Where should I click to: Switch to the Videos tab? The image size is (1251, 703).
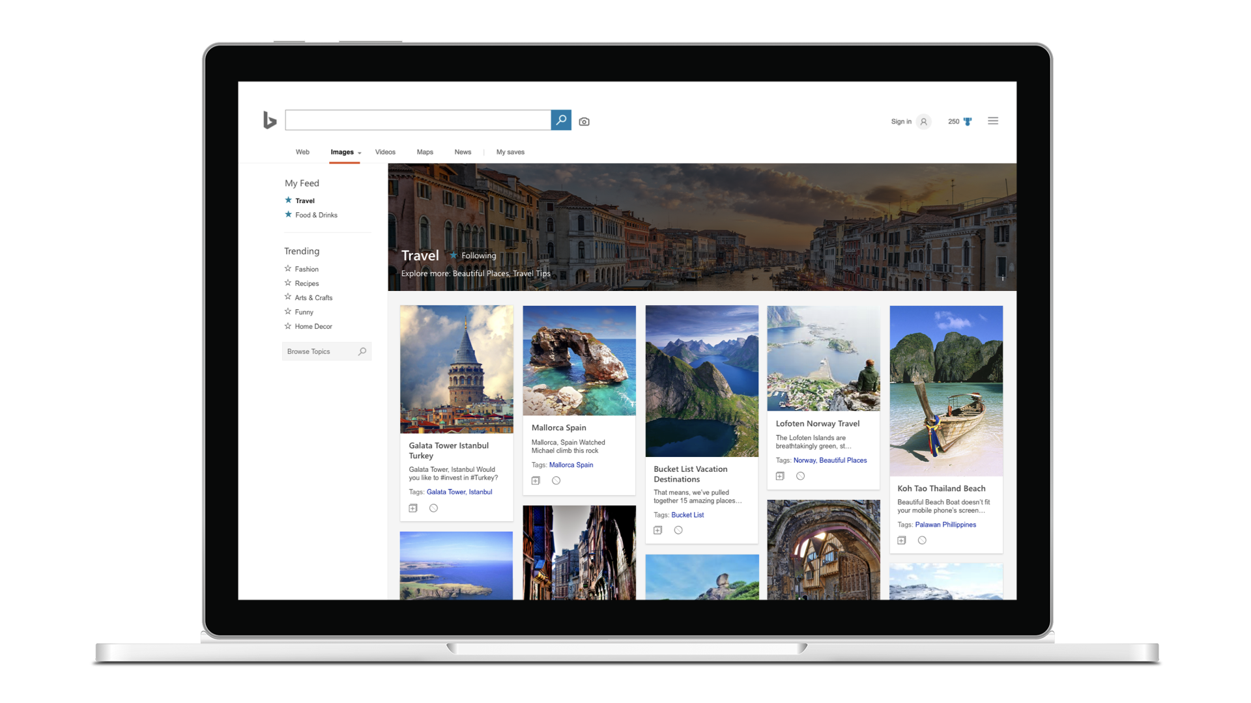point(385,152)
